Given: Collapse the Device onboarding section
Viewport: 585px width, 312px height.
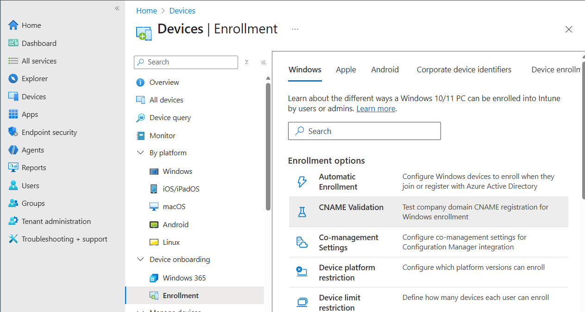Looking at the screenshot, I should (140, 260).
